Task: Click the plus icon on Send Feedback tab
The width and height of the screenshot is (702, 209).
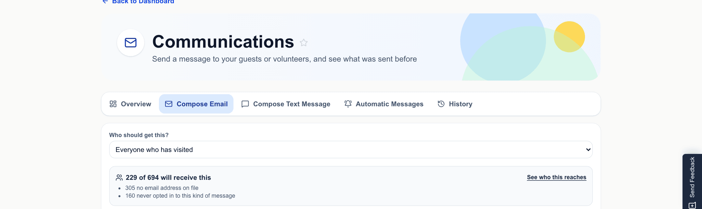Action: [x=692, y=205]
